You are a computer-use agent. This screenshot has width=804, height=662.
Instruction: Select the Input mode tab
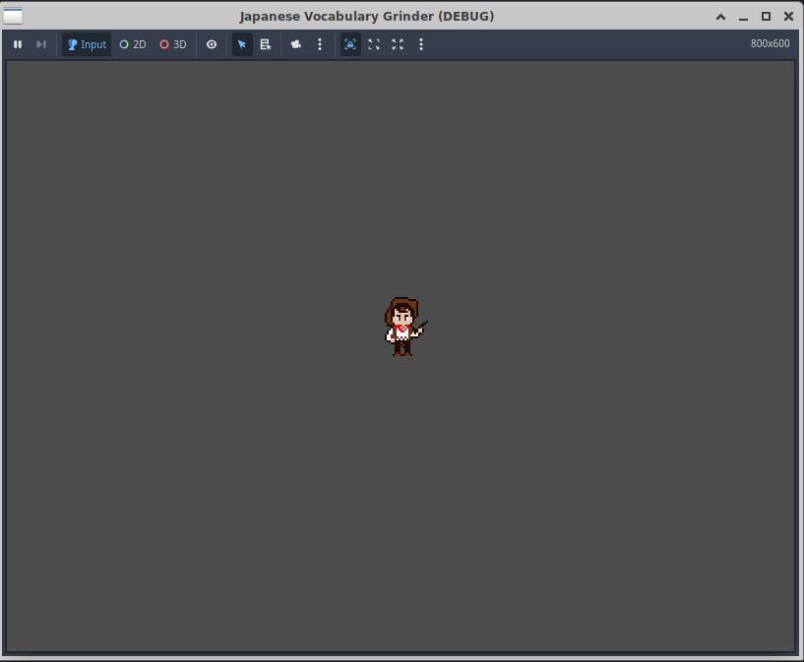[87, 44]
